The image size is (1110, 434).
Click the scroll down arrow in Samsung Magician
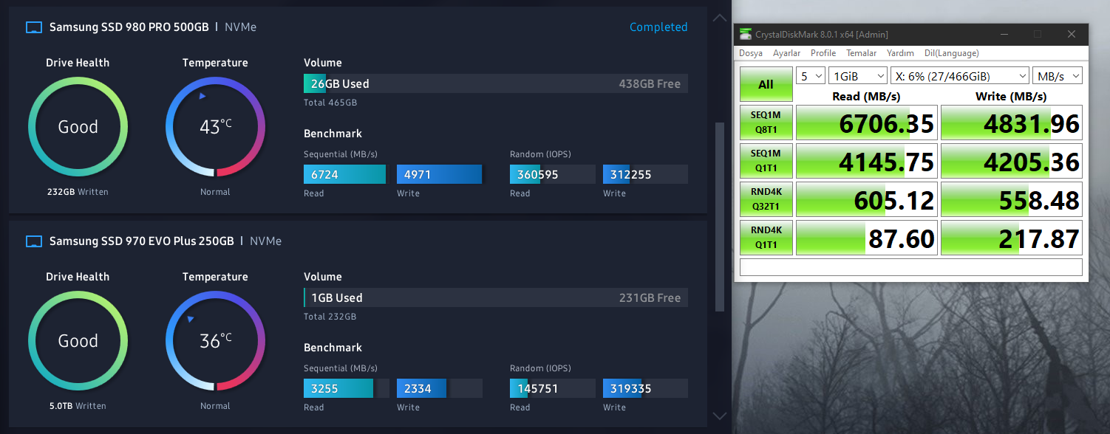719,416
